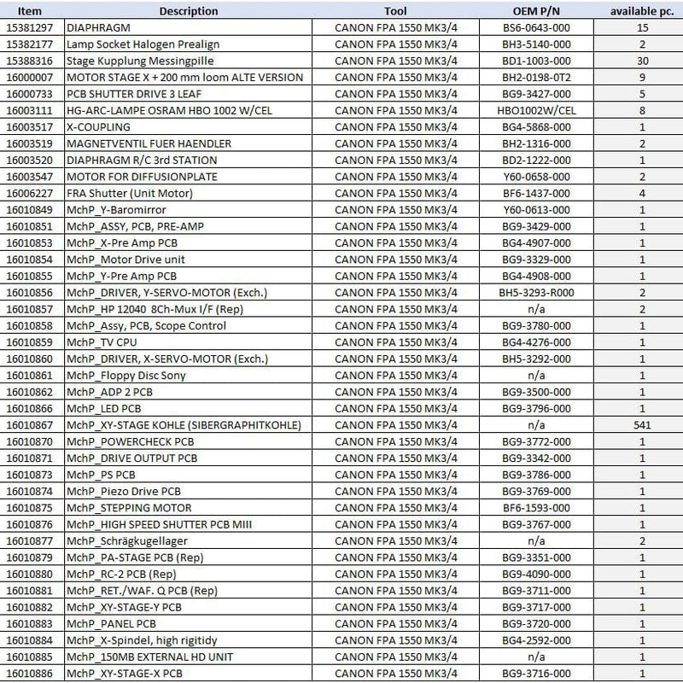Select MchP_Piezo Drive PCB cell
This screenshot has width=683, height=683.
(x=188, y=491)
